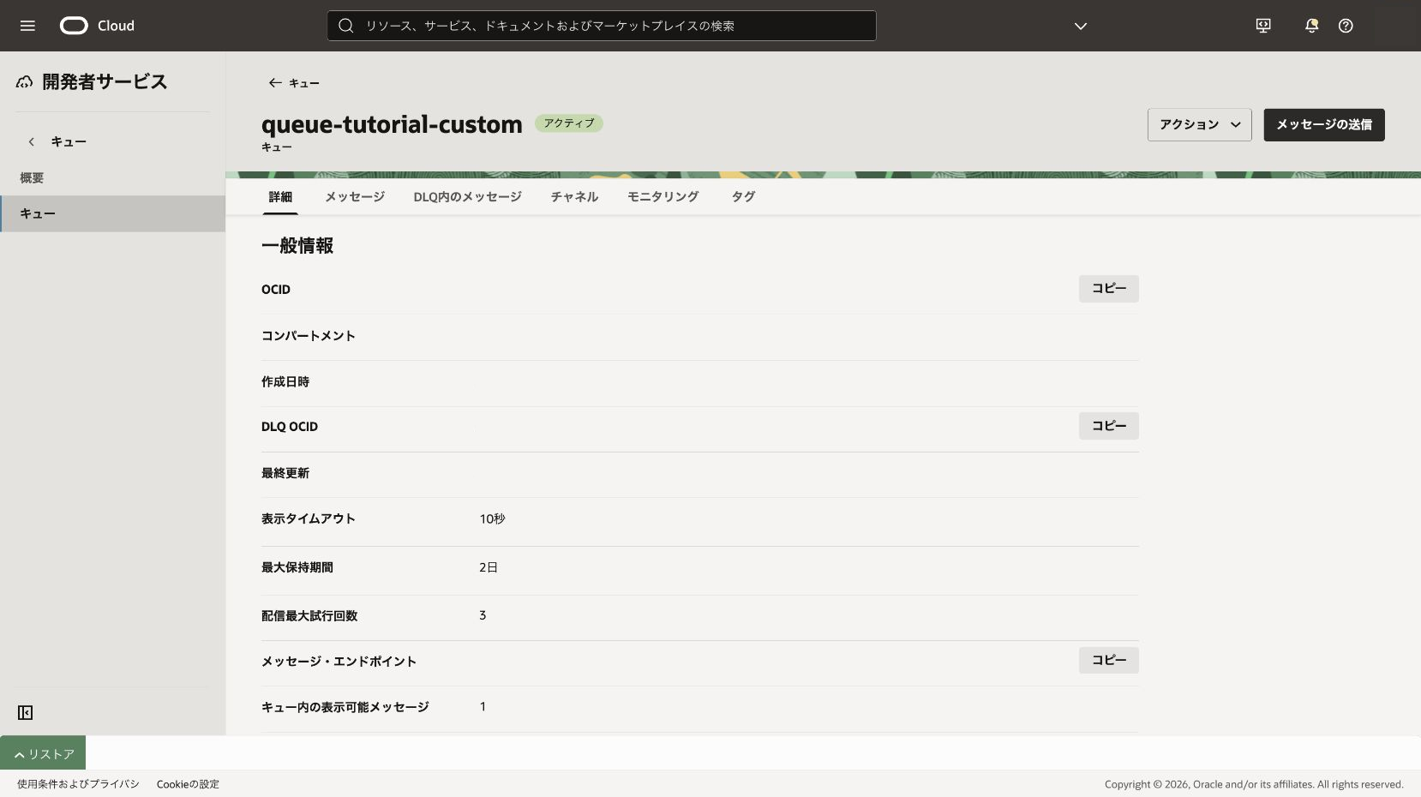The width and height of the screenshot is (1421, 797).
Task: Click the 最大保持期間 label
Action: click(297, 567)
